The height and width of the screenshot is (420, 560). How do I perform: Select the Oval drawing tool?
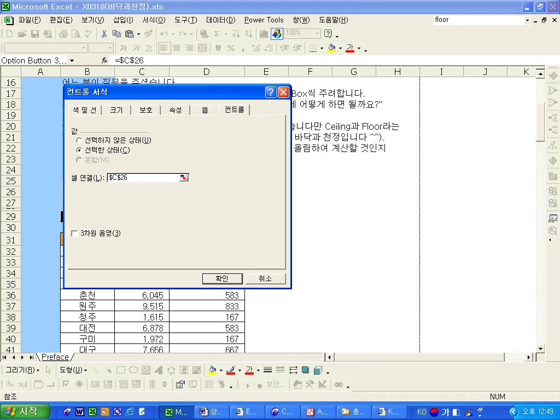(x=133, y=370)
